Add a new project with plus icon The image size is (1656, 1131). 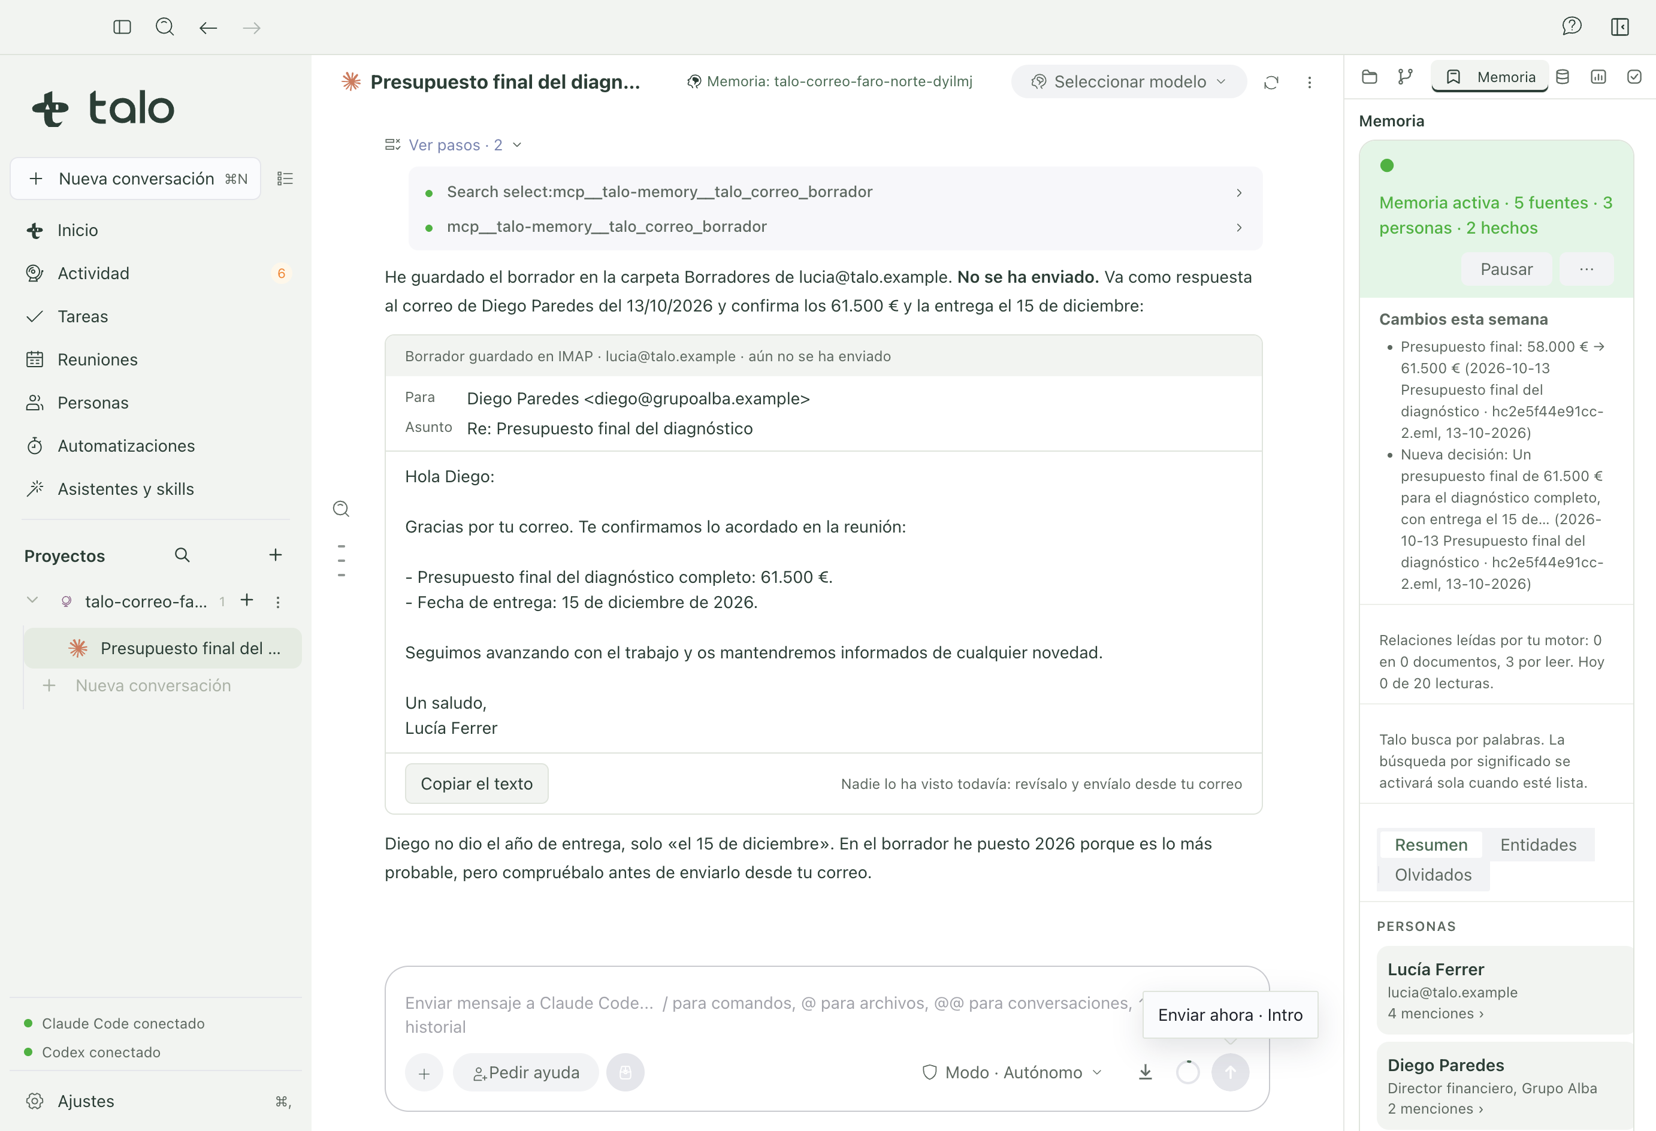pyautogui.click(x=275, y=555)
